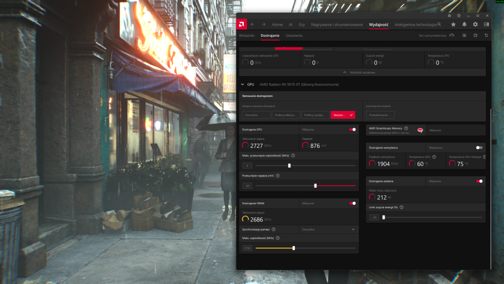Select the Wydajność tab
The image size is (504, 284).
tap(379, 24)
